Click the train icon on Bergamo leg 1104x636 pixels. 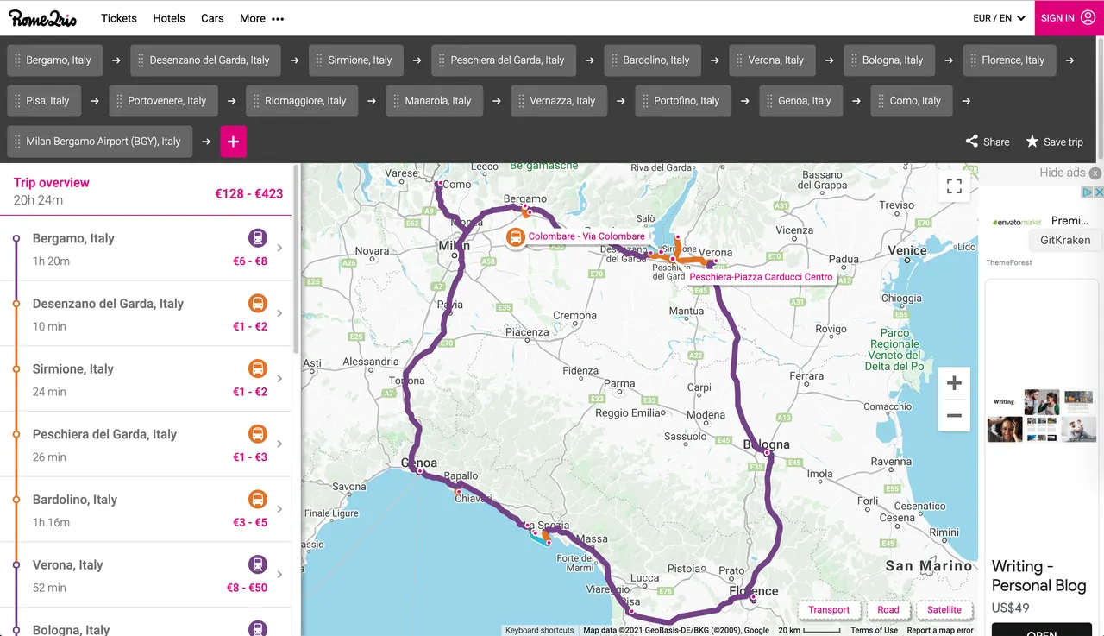(257, 238)
